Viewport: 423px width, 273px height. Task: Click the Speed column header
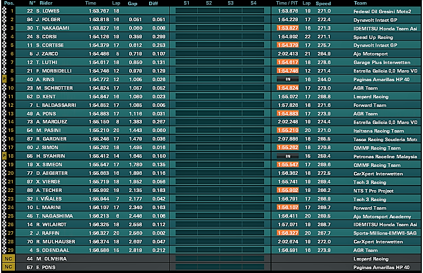coord(323,3)
